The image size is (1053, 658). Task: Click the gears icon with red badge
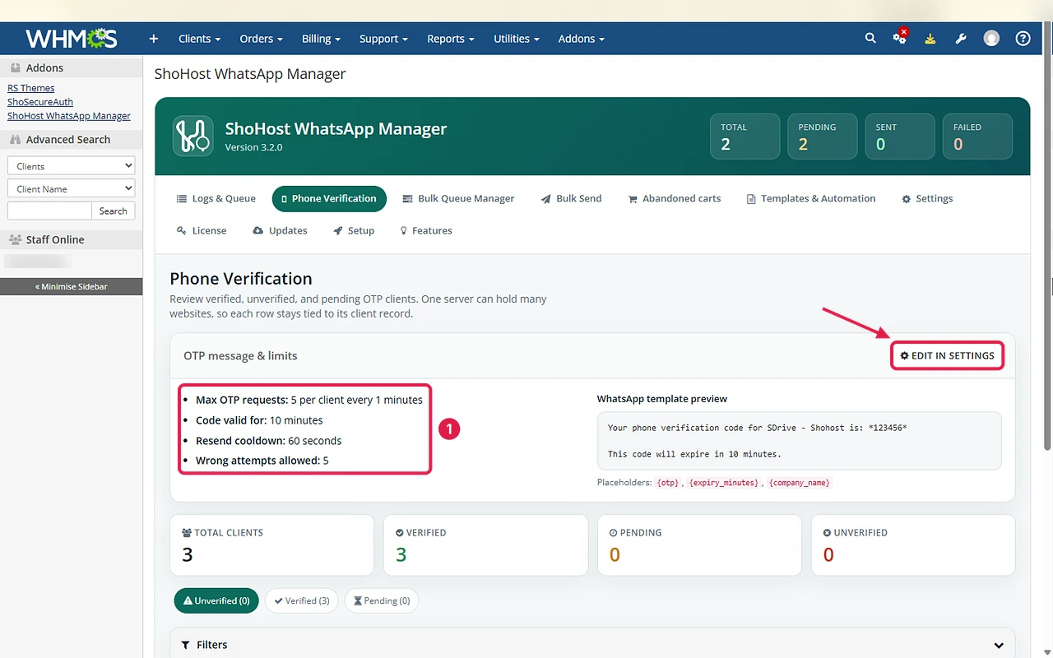coord(900,38)
